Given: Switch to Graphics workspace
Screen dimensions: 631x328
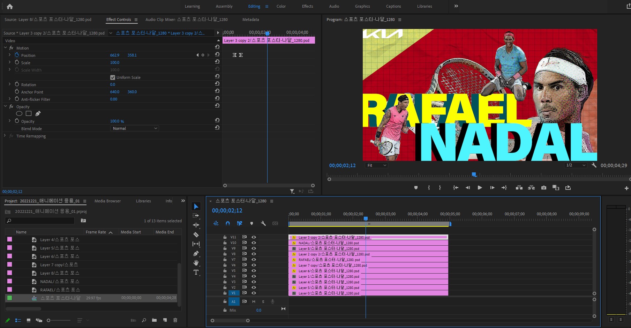Looking at the screenshot, I should click(362, 6).
